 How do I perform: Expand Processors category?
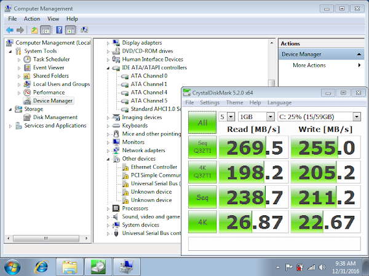tap(108, 209)
